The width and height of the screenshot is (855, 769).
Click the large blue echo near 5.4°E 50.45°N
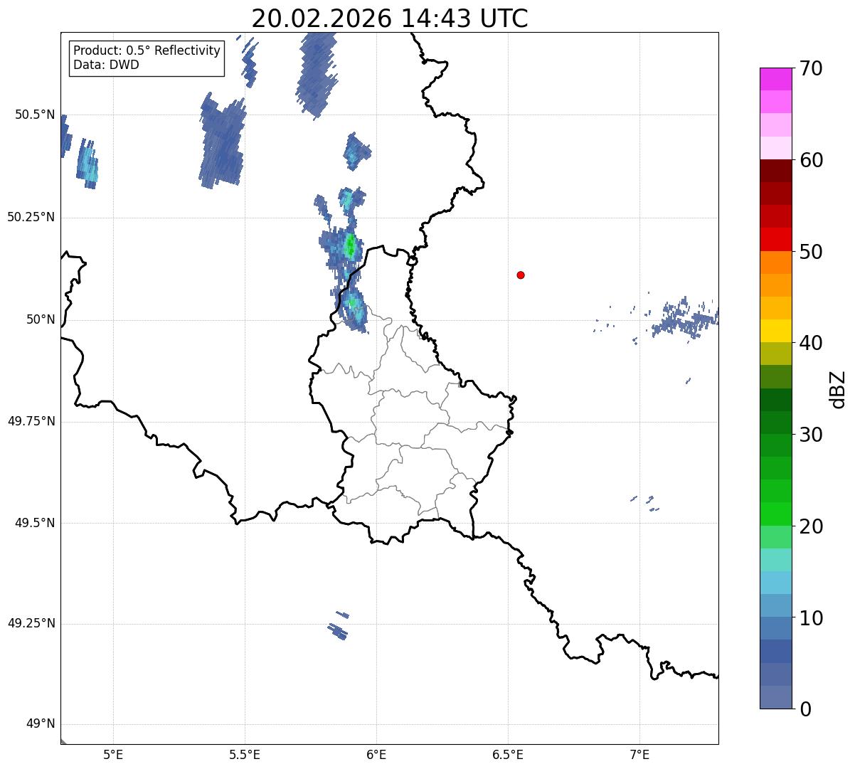(x=223, y=140)
